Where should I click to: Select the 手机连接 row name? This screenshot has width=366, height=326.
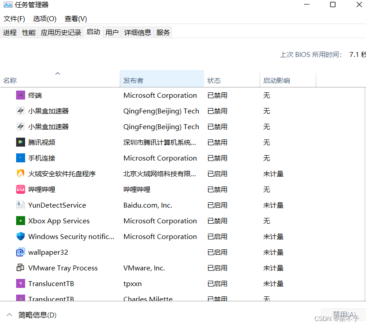click(x=42, y=158)
